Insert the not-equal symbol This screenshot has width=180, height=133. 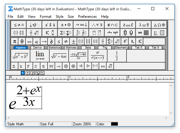click(x=66, y=41)
